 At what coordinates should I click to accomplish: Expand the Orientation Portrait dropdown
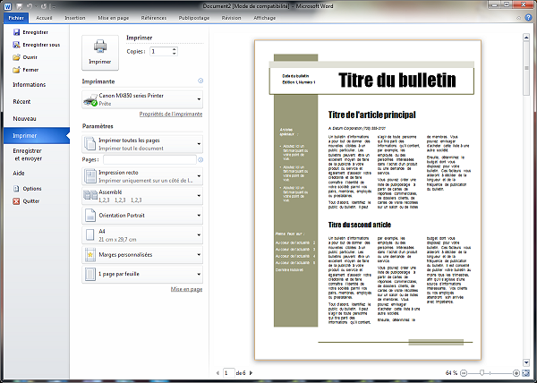tap(199, 215)
